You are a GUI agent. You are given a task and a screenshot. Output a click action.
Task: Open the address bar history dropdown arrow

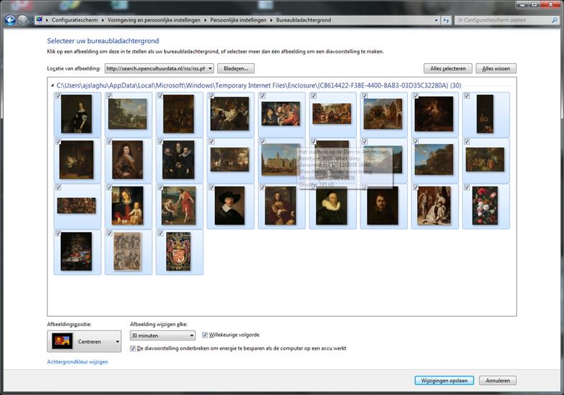point(436,20)
